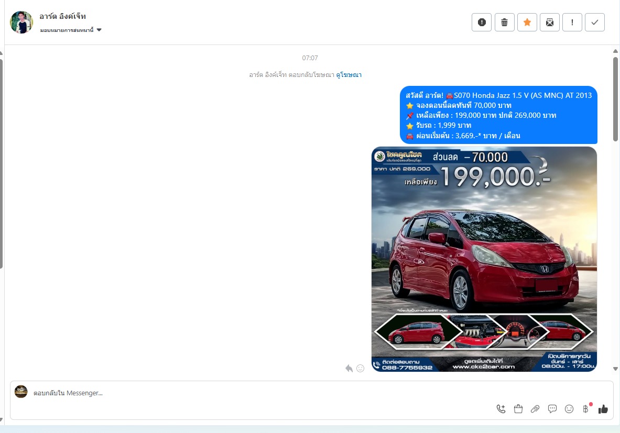This screenshot has width=620, height=433.
Task: Open saved replies speech bubble icon
Action: click(x=552, y=409)
